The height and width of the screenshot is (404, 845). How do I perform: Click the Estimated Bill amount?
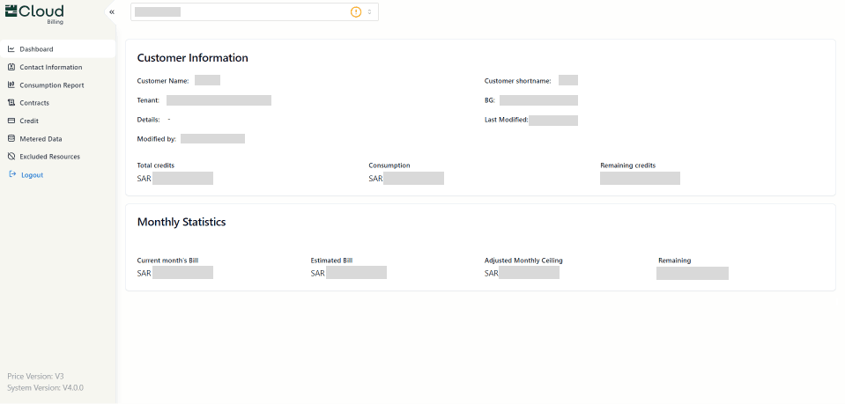coord(349,273)
